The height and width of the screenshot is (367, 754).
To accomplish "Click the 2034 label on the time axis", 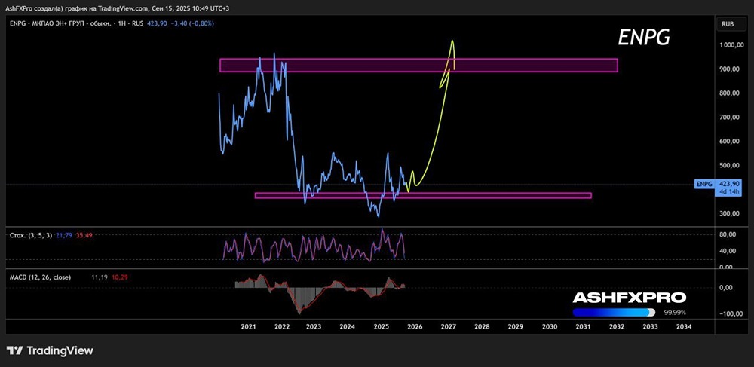I will pos(684,326).
